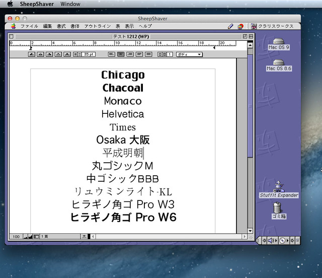Open the アウトライン menu
Image resolution: width=322 pixels, height=278 pixels.
click(x=98, y=26)
